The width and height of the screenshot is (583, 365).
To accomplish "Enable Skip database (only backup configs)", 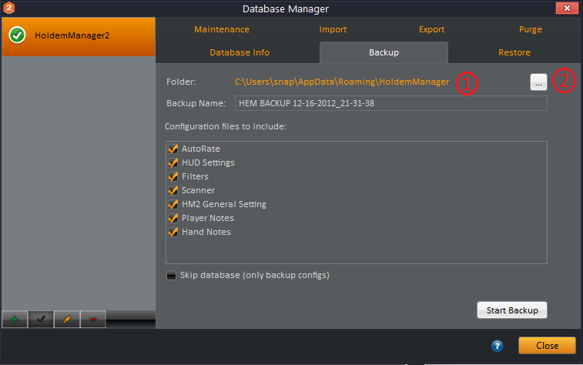I will pos(171,276).
